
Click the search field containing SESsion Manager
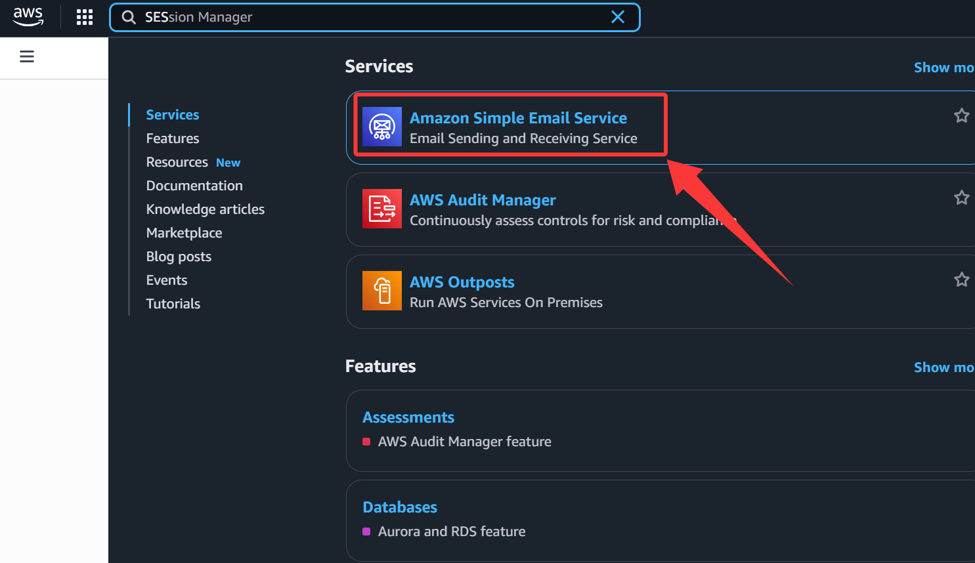click(374, 17)
